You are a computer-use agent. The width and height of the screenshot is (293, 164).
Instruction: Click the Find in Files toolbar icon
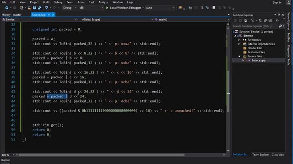180,8
